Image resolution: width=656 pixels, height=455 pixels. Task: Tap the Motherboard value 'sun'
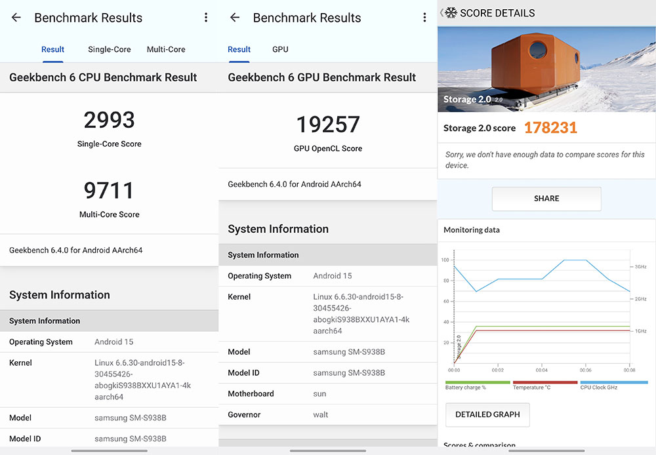tap(319, 394)
